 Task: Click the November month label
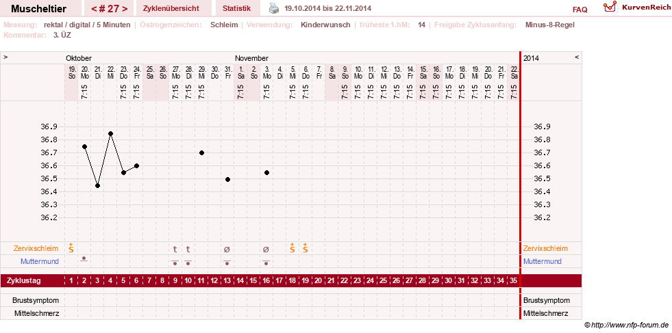pyautogui.click(x=251, y=58)
